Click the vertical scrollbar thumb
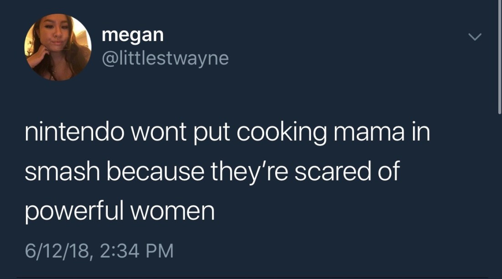The height and width of the screenshot is (279, 502). pos(499,57)
